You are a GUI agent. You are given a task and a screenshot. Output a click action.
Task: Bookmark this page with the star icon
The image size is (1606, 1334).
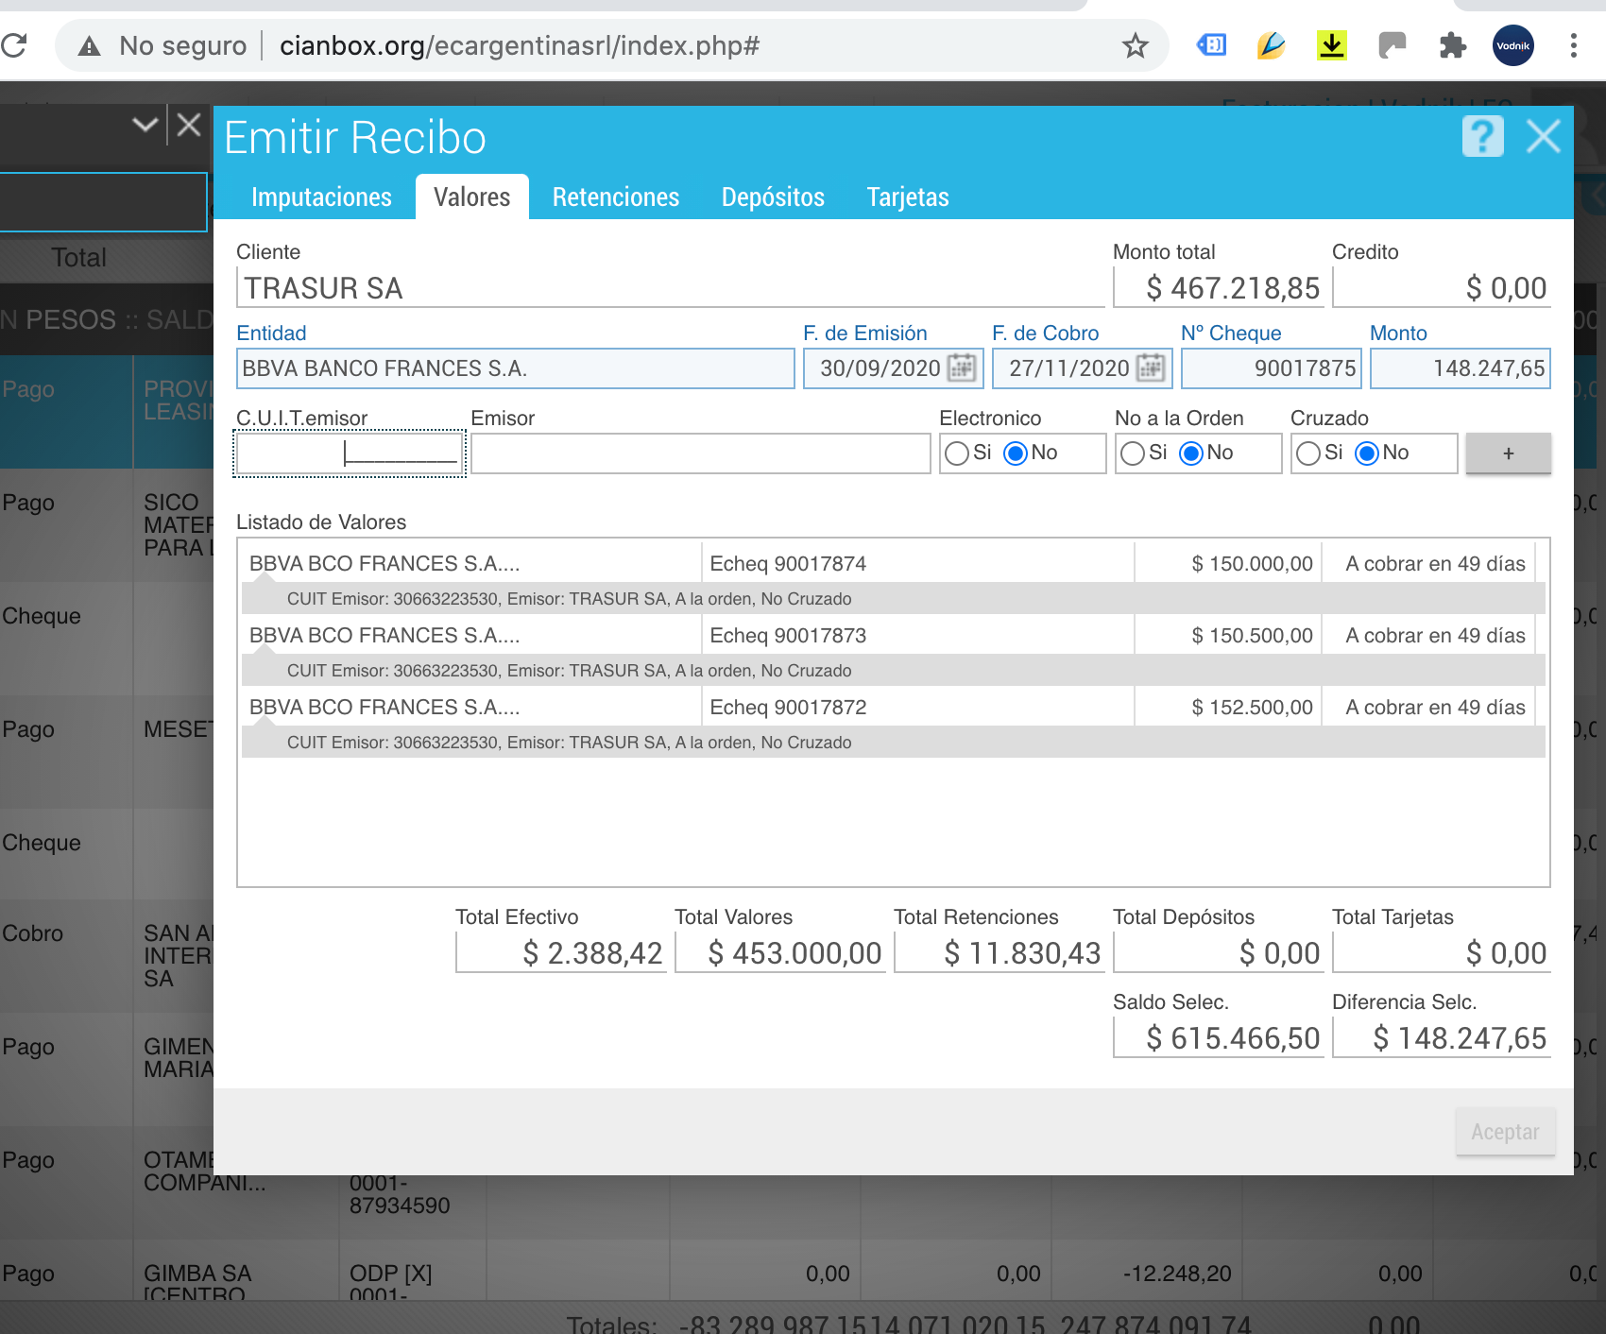click(1135, 45)
